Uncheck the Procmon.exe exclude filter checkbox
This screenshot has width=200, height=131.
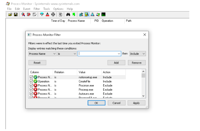[x=31, y=85]
